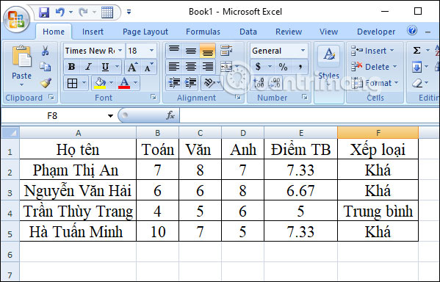The height and width of the screenshot is (282, 440).
Task: Expand the Name Box dropdown arrow
Action: tap(110, 115)
